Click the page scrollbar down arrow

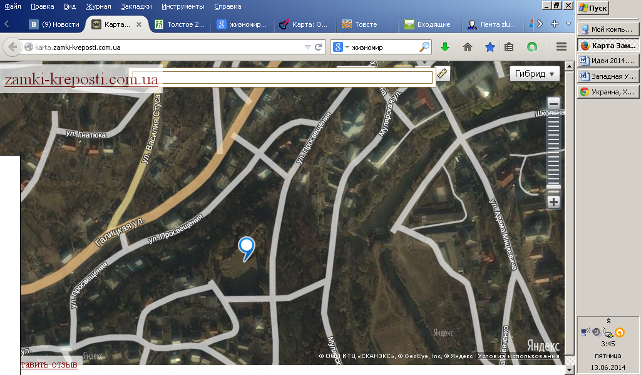point(570,370)
